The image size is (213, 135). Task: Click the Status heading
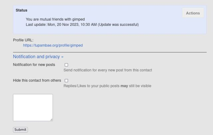pos(21,10)
